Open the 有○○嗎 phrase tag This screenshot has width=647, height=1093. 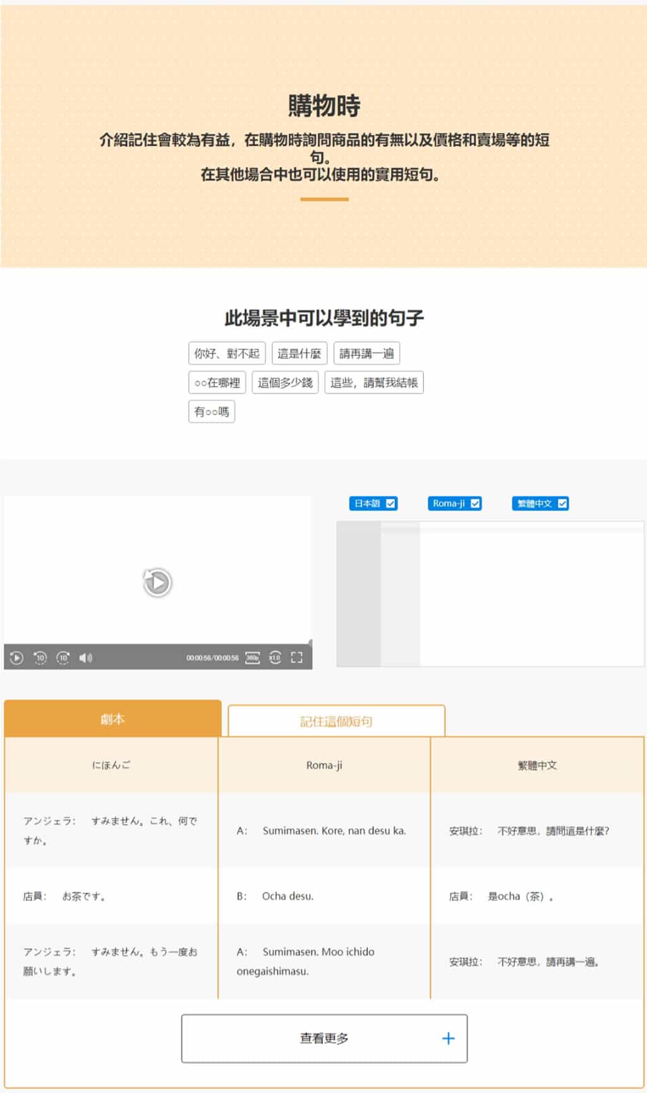click(212, 412)
